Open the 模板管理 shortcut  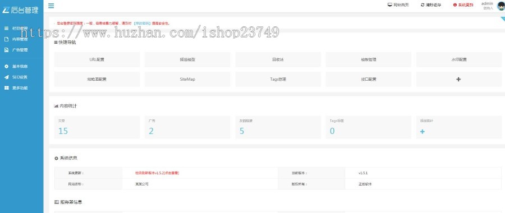[369, 59]
